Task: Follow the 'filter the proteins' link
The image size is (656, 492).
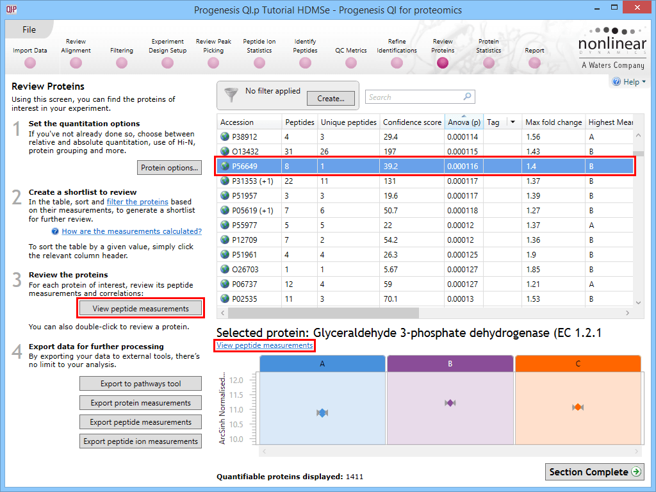Action: [x=137, y=202]
